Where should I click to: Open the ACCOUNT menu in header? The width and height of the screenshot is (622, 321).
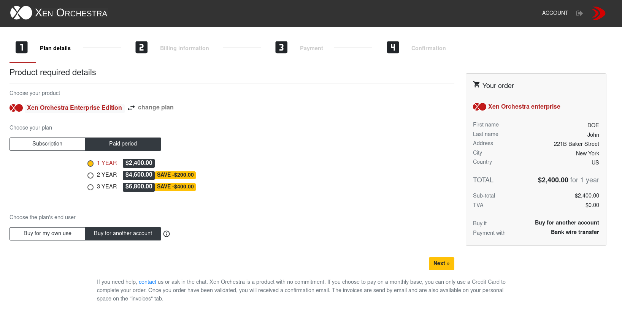coord(555,13)
